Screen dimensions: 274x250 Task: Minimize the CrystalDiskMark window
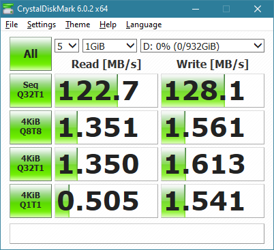coord(196,9)
